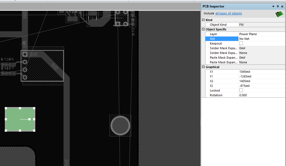
Task: Open the 'all types of objects' link
Action: (x=228, y=13)
